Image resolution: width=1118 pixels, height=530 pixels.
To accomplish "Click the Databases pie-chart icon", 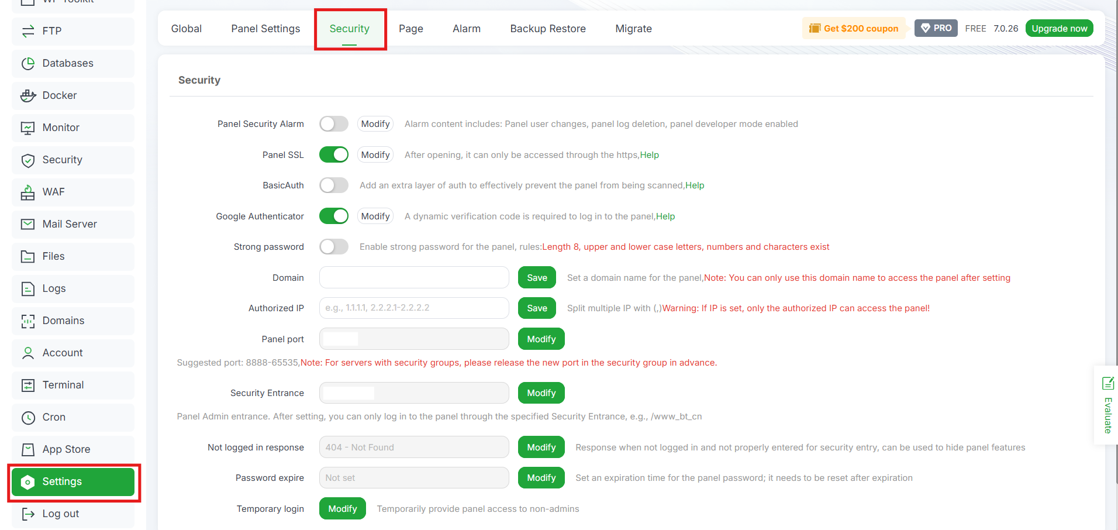I will (x=28, y=63).
